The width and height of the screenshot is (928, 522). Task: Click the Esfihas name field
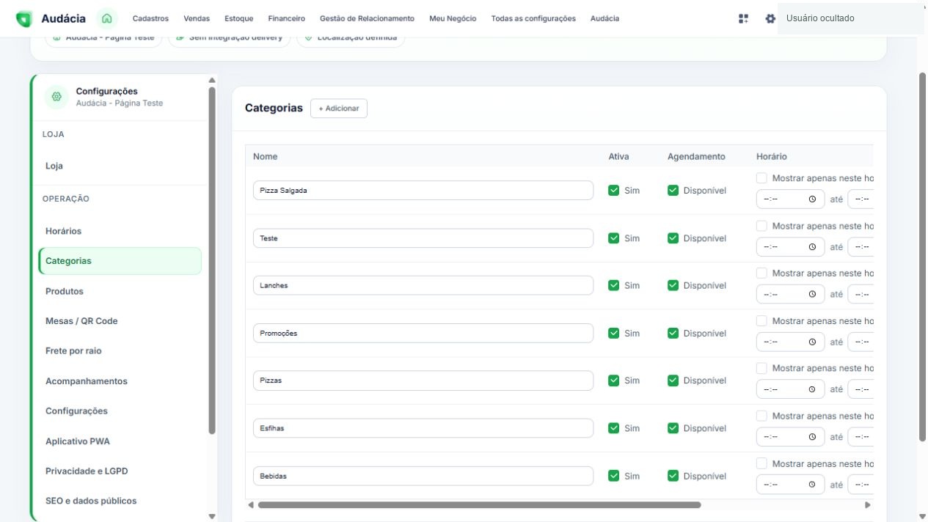423,428
